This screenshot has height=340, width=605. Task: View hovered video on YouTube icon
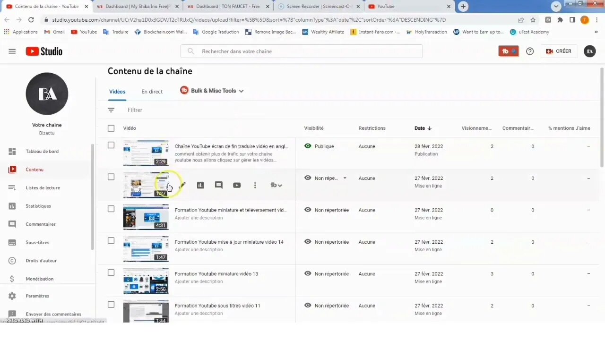tap(237, 185)
